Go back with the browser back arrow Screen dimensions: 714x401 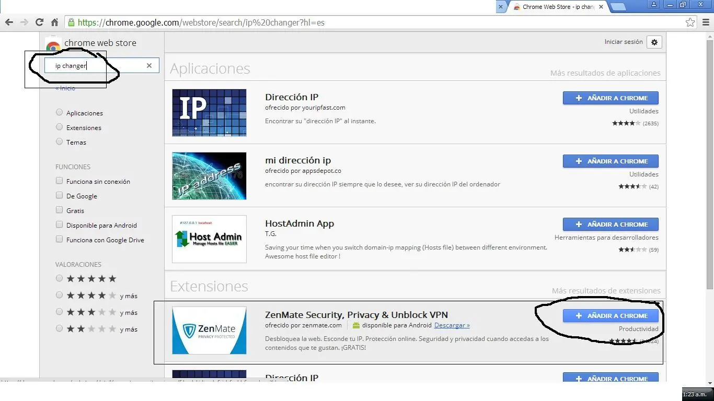[9, 22]
